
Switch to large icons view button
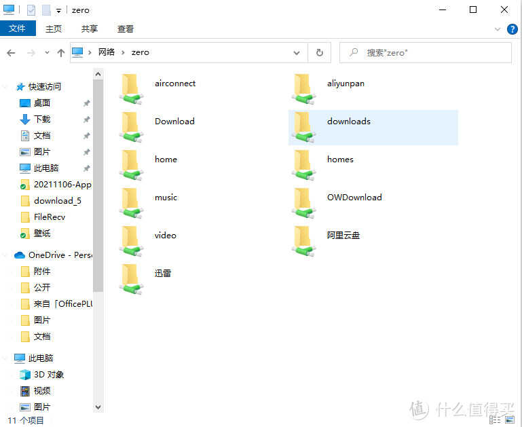(510, 420)
